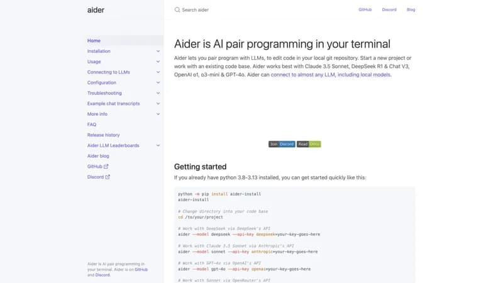Click the GitHub external link icon in sidebar
Image resolution: width=503 pixels, height=283 pixels.
pos(106,166)
